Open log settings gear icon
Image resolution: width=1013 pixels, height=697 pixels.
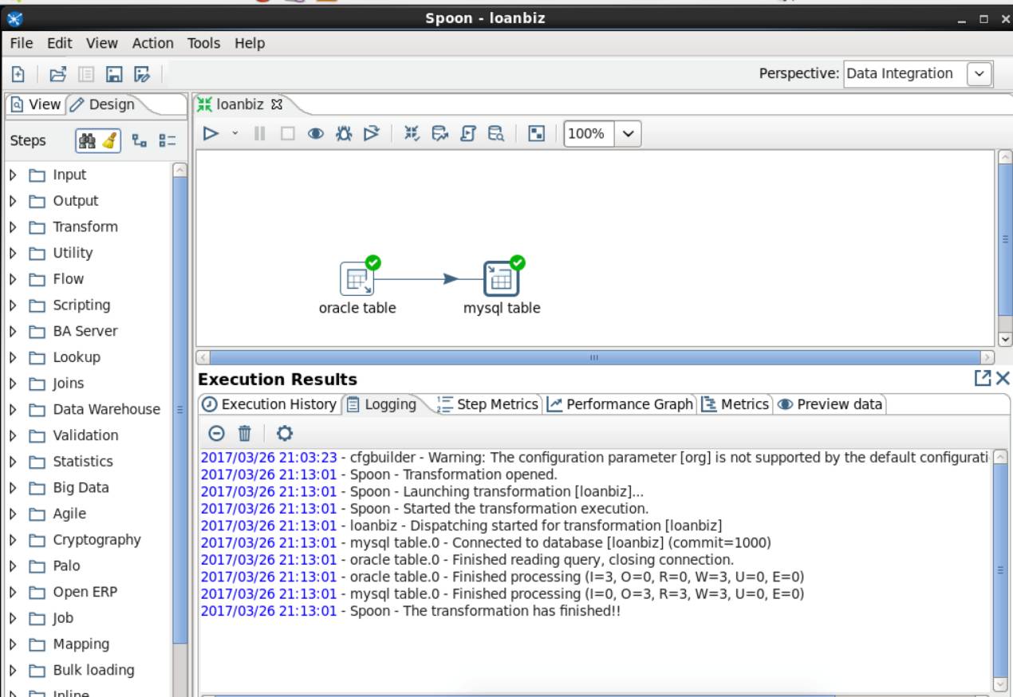285,433
